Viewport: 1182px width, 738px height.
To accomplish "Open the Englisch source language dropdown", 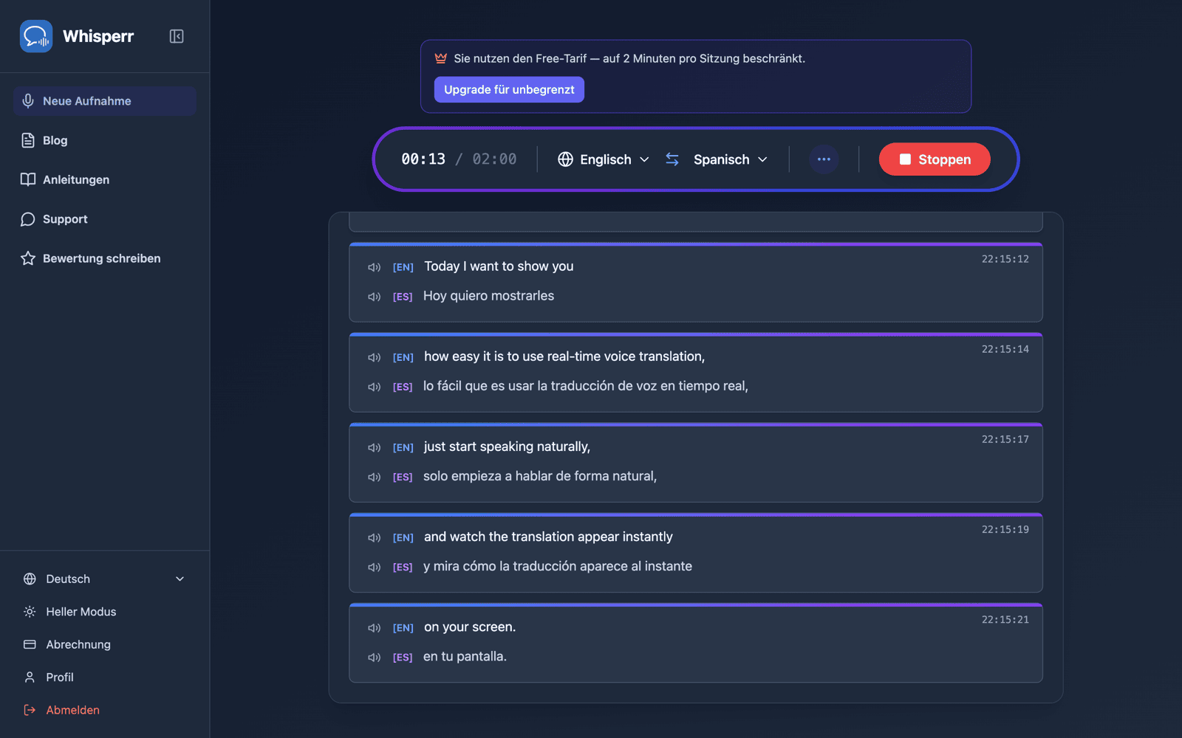I will click(x=604, y=159).
